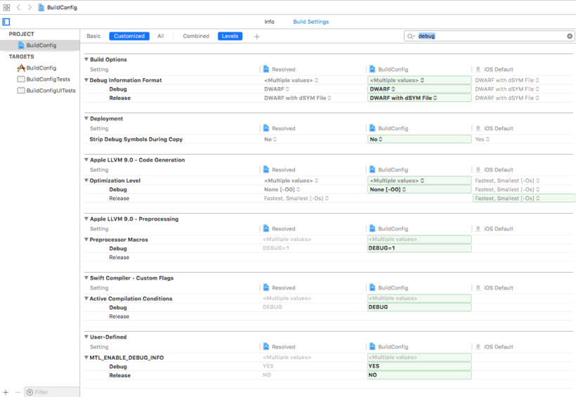Collapse Swift Compiler Custom Flags section

pos(86,278)
